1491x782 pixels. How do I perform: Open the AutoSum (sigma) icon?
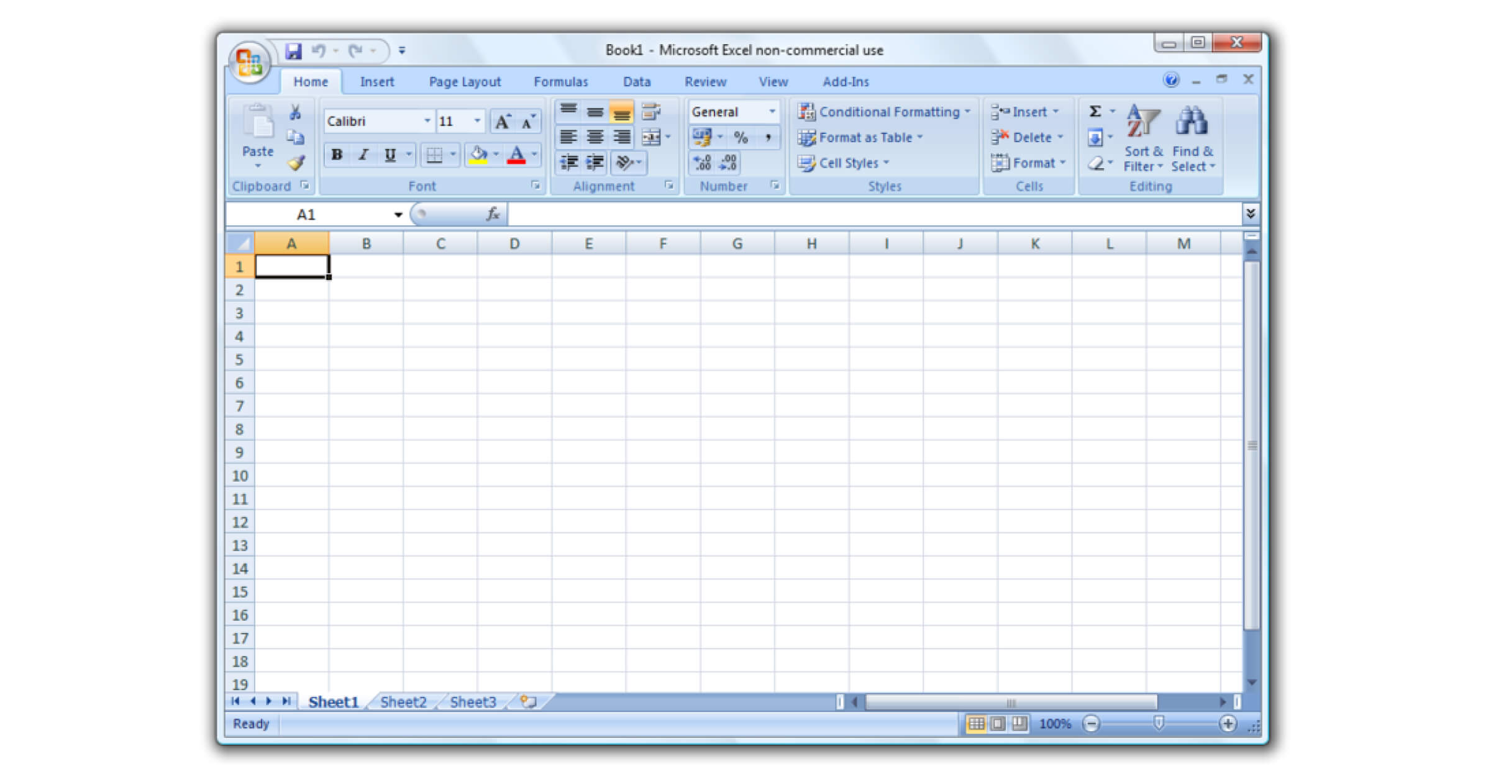tap(1095, 110)
